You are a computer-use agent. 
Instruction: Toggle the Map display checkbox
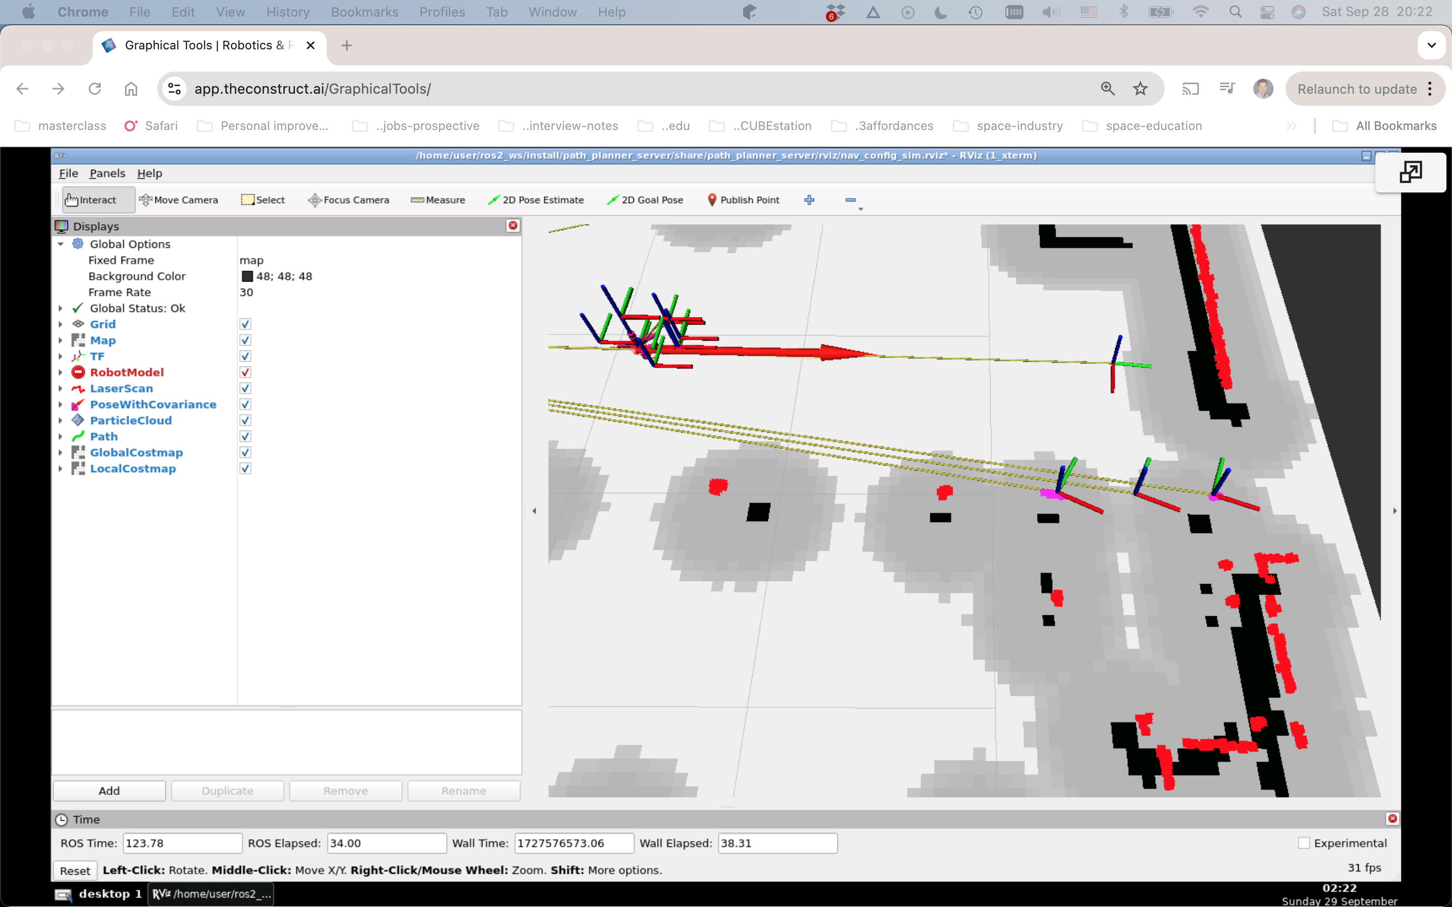tap(246, 340)
